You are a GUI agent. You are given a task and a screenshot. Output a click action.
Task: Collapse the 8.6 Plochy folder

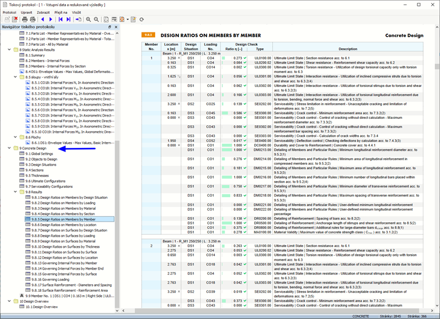coord(16,137)
